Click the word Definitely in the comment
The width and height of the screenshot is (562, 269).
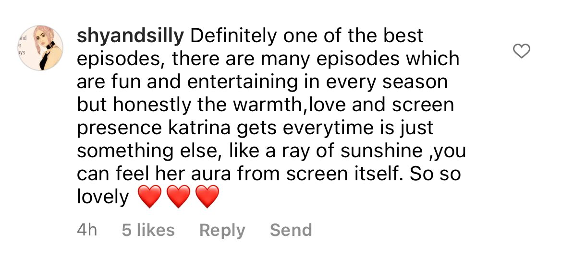tap(234, 36)
